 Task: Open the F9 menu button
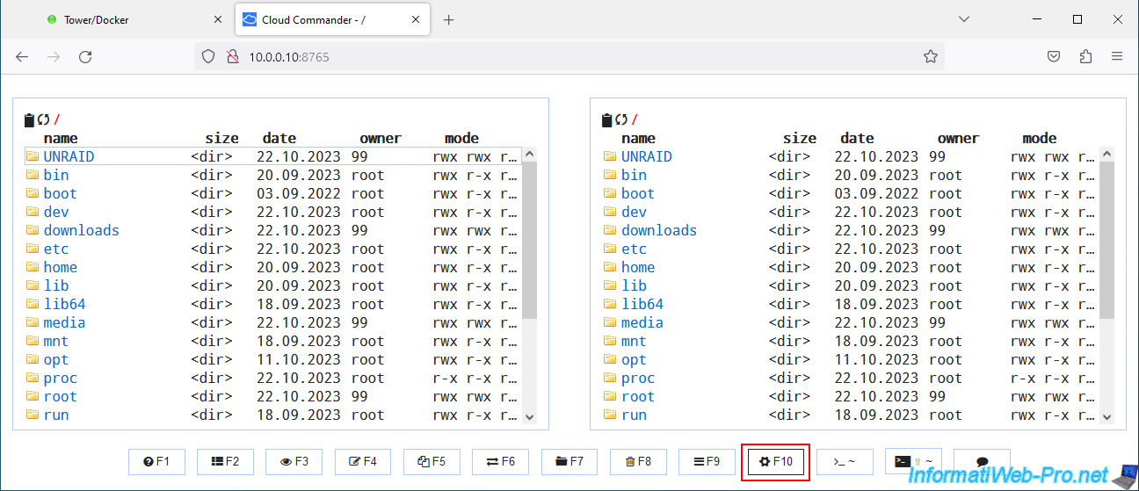coord(707,462)
